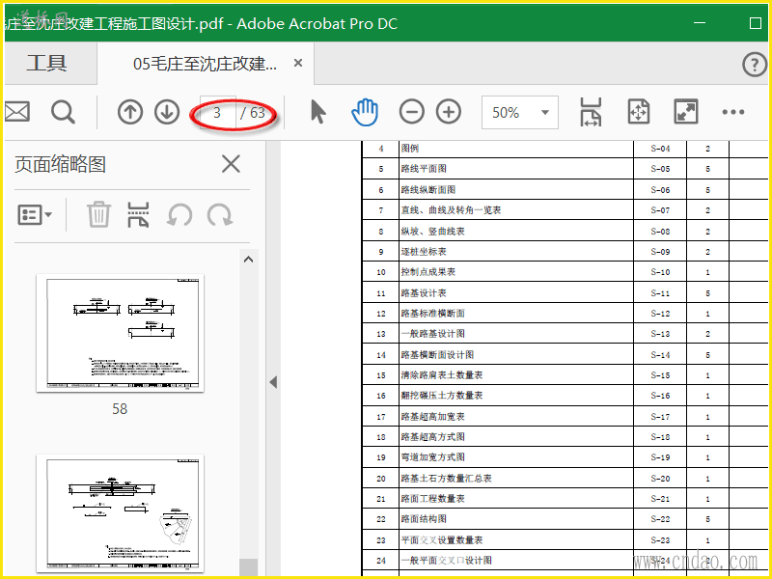The width and height of the screenshot is (772, 579).
Task: Click the 路基超高方式图 entry
Action: [432, 437]
